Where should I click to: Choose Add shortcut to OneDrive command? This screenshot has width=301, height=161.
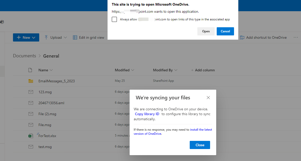point(266,37)
